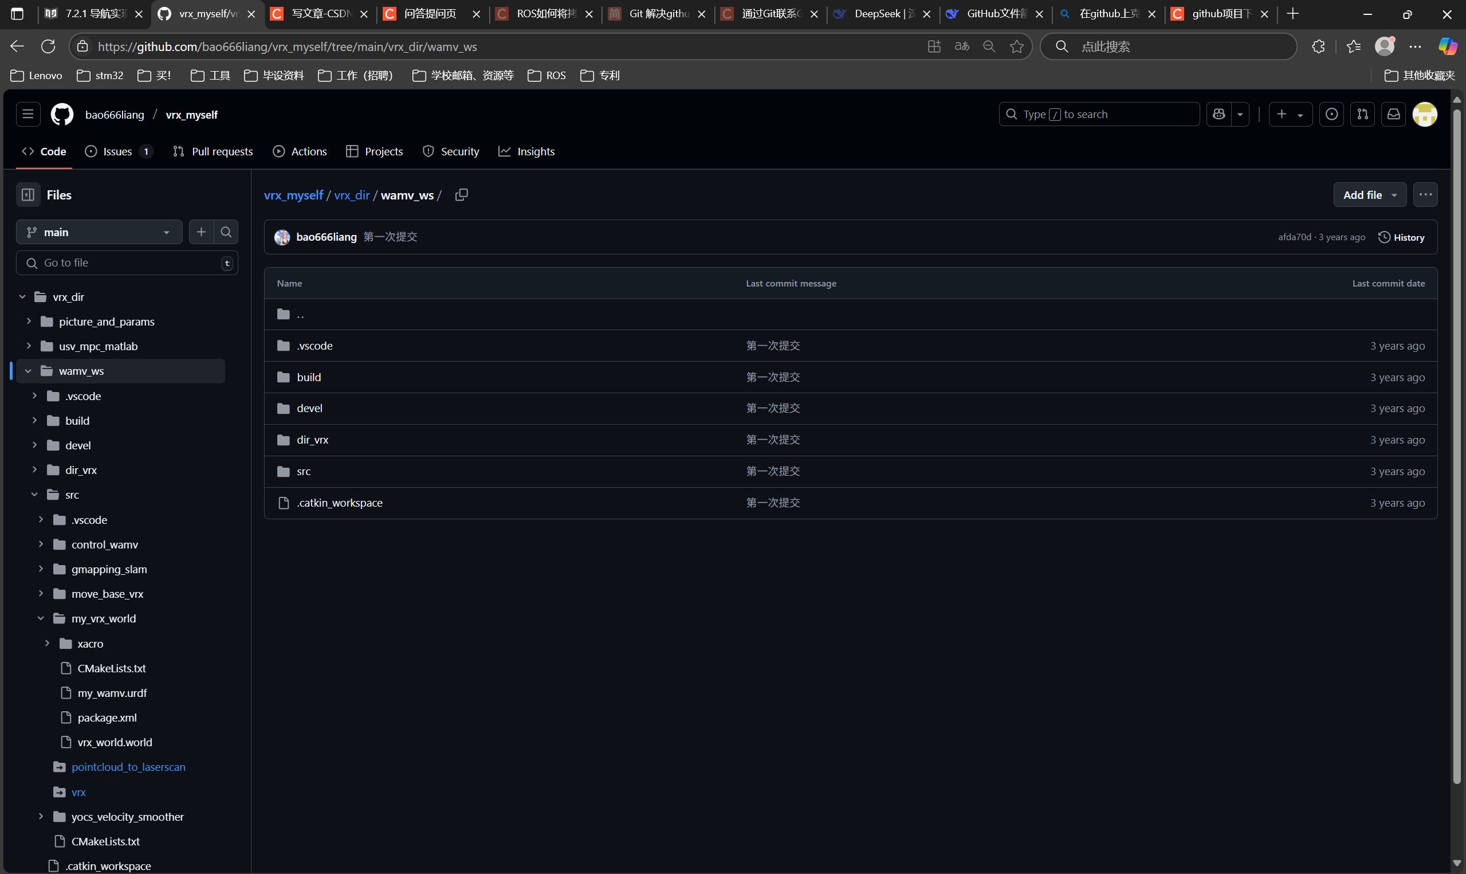This screenshot has height=874, width=1466.
Task: Open the global navigation hamburger menu
Action: (27, 114)
